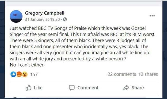Image resolution: width=167 pixels, height=99 pixels.
Task: Click the Comment button label
Action: tap(88, 88)
